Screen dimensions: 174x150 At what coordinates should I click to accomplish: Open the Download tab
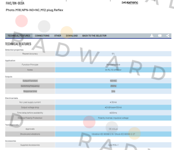click(x=72, y=36)
